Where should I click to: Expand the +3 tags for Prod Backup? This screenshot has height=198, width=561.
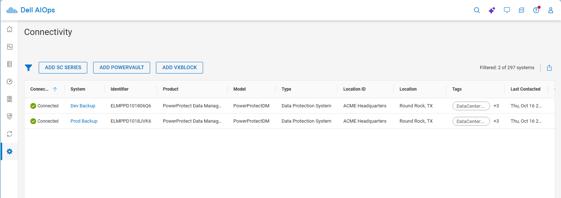tap(496, 121)
